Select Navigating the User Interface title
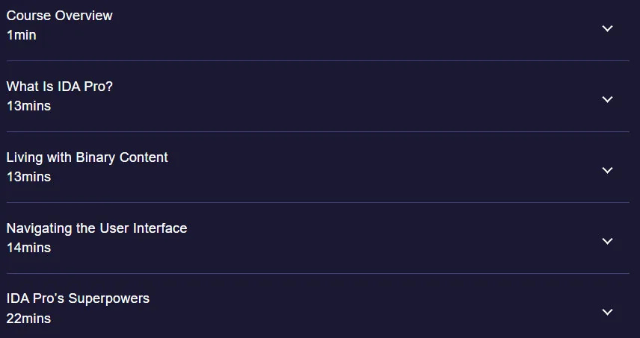The width and height of the screenshot is (640, 338). pos(96,228)
